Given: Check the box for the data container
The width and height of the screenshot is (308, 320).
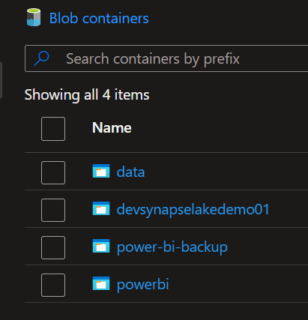Looking at the screenshot, I should (53, 172).
